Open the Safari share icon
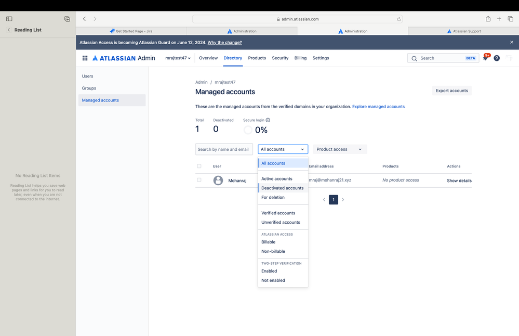The height and width of the screenshot is (336, 519). tap(488, 19)
